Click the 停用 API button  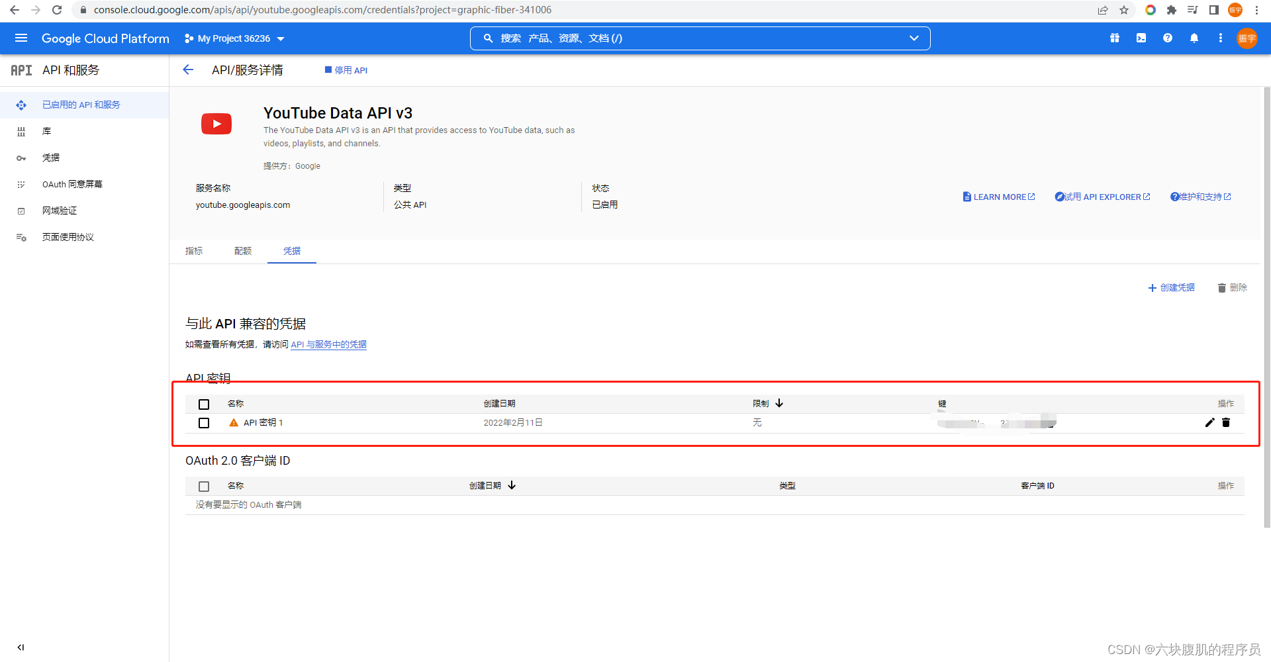coord(346,70)
